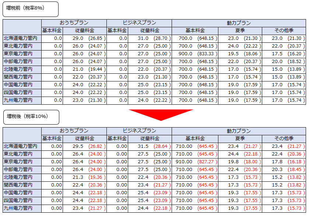The height and width of the screenshot is (216, 309).
Task: Click the red '(16.18' value
Action: tap(295, 162)
